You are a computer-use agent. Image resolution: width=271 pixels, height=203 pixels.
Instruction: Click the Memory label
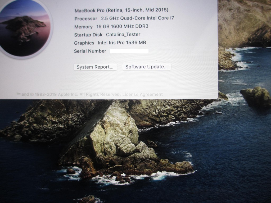[83, 27]
